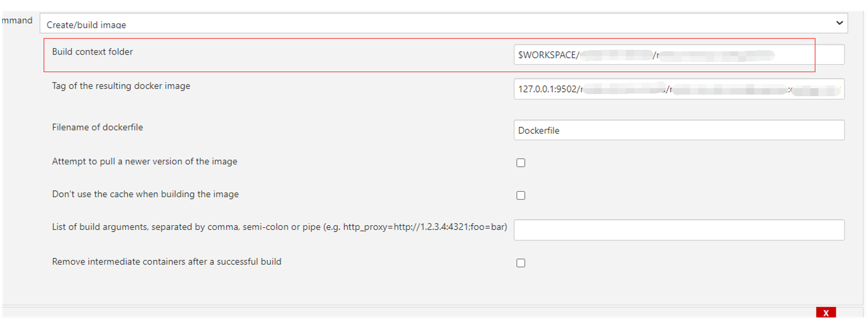This screenshot has height=318, width=866.
Task: Click the docker image tag input field
Action: (678, 89)
